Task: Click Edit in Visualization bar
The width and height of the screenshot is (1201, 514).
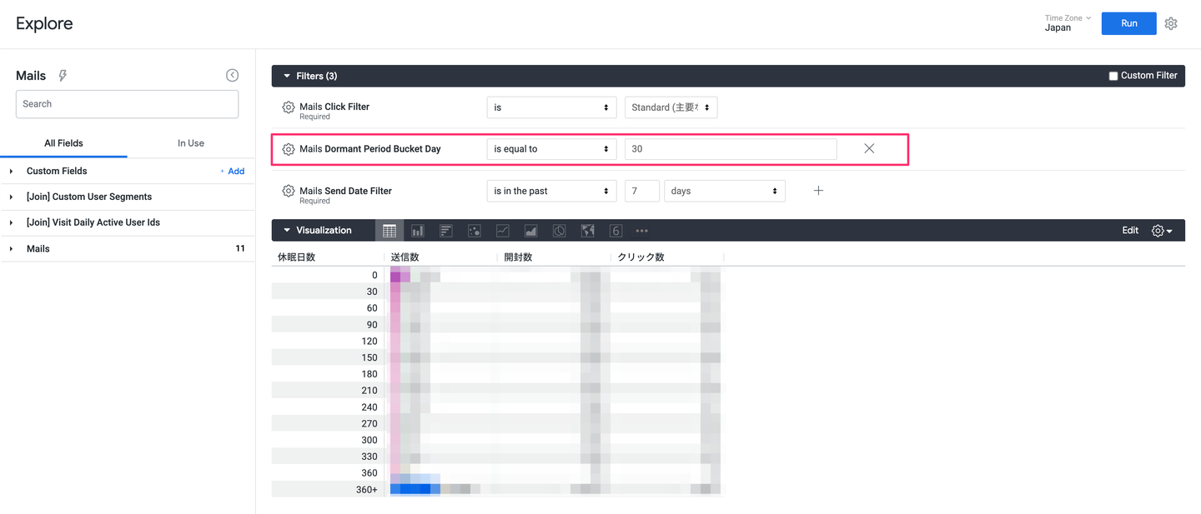Action: click(1130, 231)
